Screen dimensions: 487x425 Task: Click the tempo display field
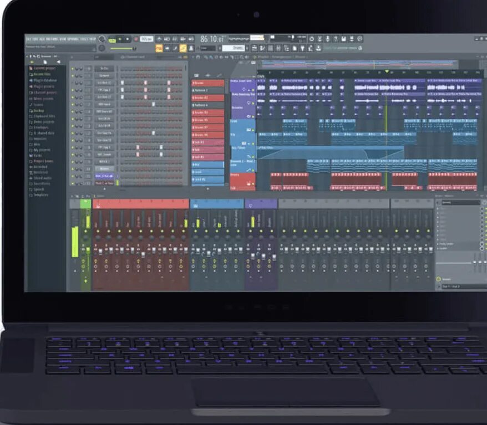[146, 39]
